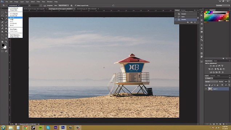This screenshot has width=231, height=130.
Task: Add a Curves adjustment
Action: (216, 66)
